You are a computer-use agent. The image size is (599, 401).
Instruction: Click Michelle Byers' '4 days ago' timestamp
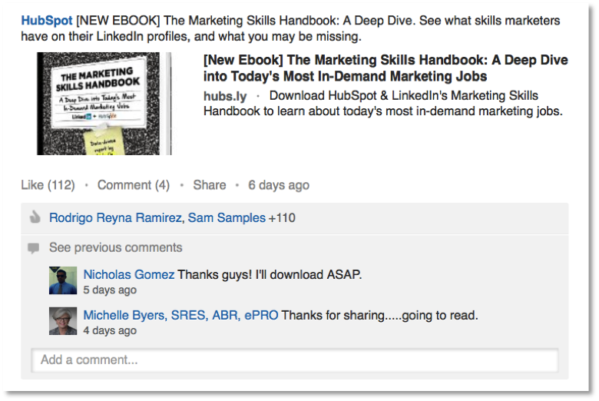click(110, 330)
